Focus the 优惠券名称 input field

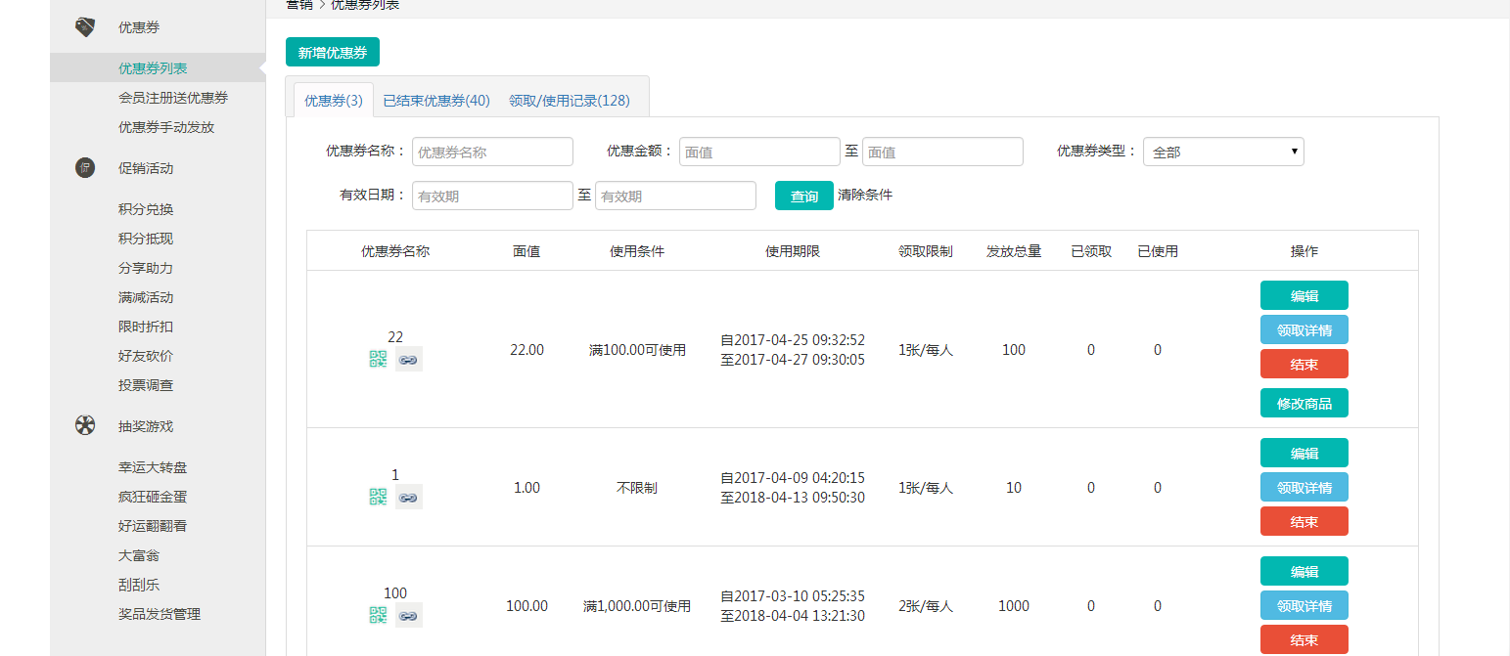tap(492, 152)
